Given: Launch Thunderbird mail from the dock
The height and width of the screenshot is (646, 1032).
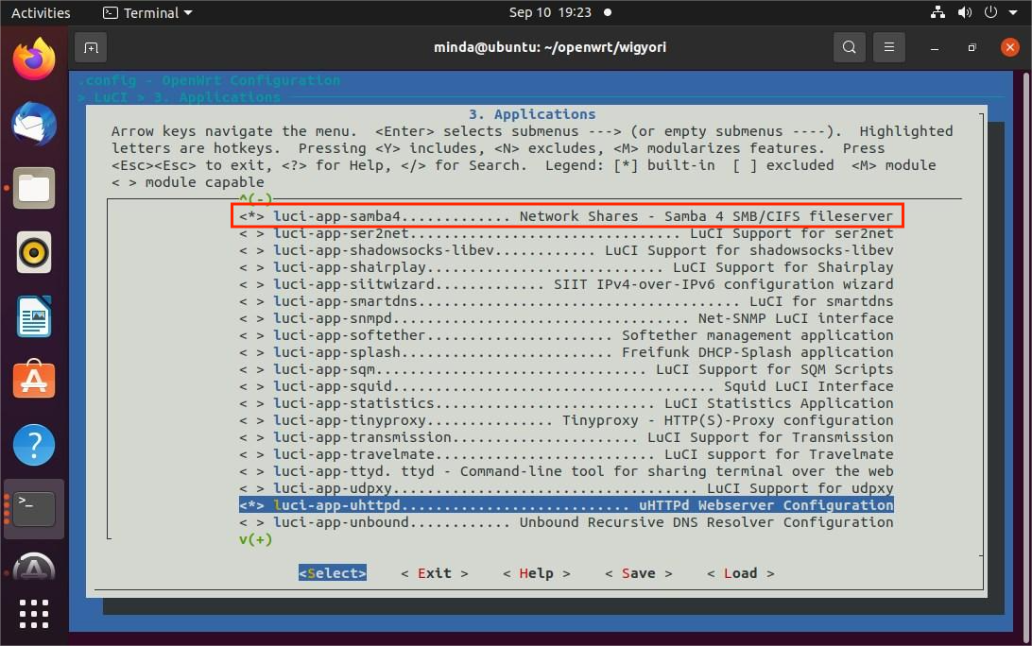Looking at the screenshot, I should click(34, 124).
